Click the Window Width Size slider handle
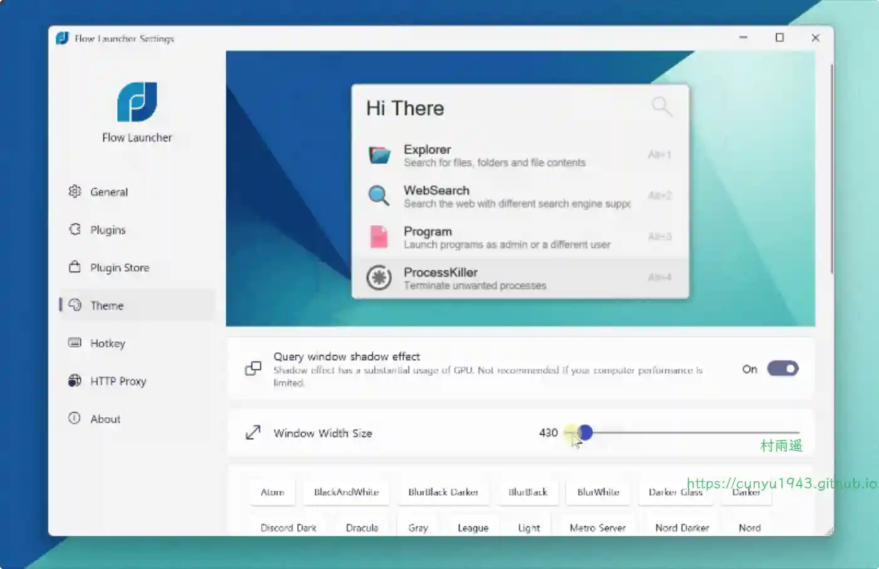The width and height of the screenshot is (879, 569). pos(585,432)
